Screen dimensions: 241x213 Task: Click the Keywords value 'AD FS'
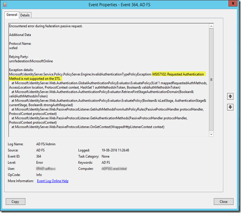[x=106, y=162]
